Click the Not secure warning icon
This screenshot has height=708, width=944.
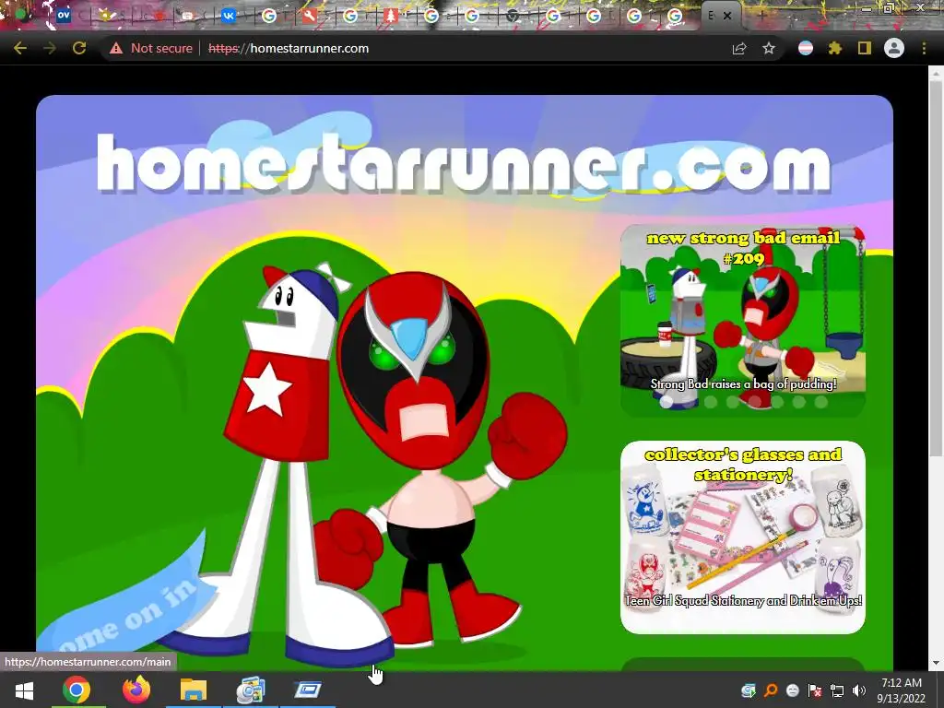point(116,48)
